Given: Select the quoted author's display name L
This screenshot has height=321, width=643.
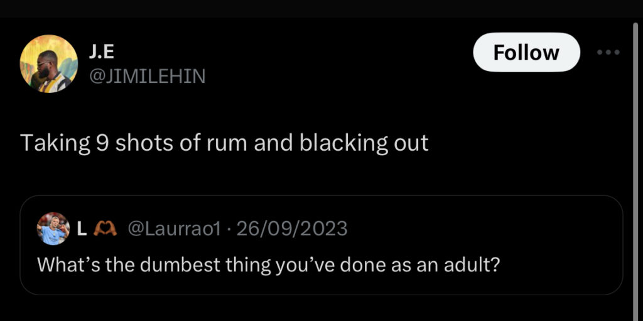Looking at the screenshot, I should (x=81, y=229).
